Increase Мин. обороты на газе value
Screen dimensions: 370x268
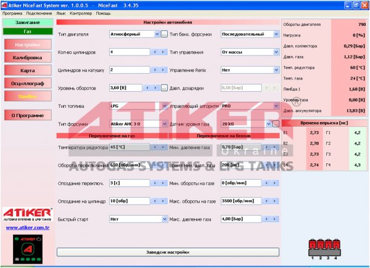tap(274, 183)
